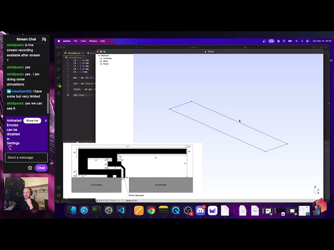Click the Stream Chat scrollbar
This screenshot has width=334, height=250.
pos(48,103)
